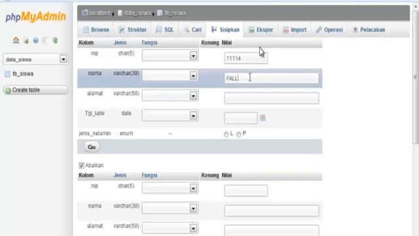The image size is (419, 236).
Task: Open the data_siswa database dropdown
Action: coord(35,59)
